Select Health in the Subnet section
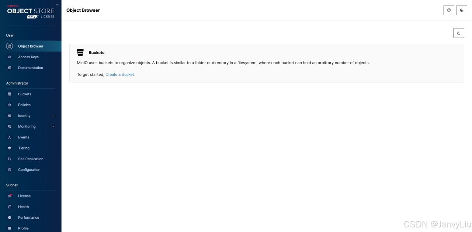The image size is (472, 232). pyautogui.click(x=23, y=207)
